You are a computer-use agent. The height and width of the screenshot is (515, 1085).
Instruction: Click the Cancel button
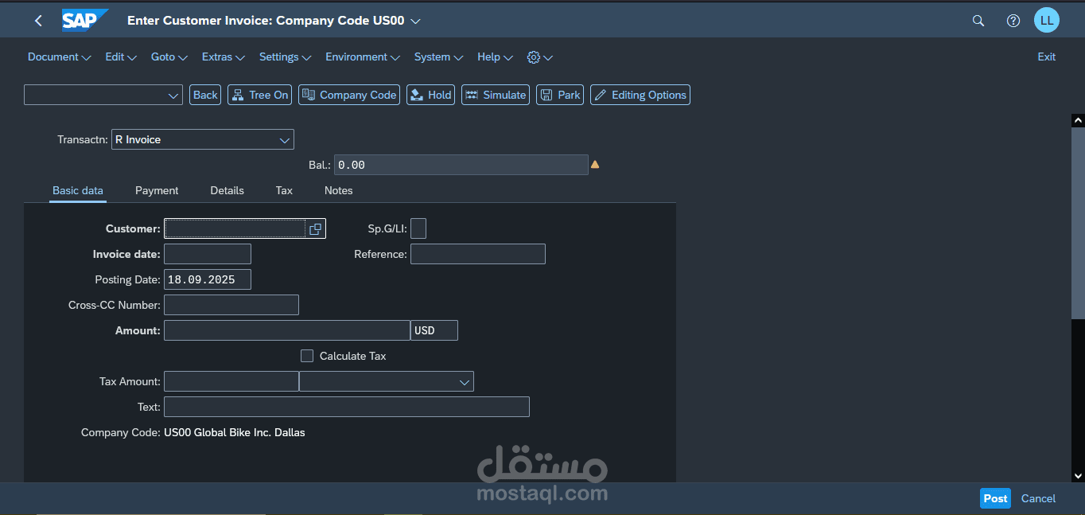click(x=1038, y=498)
